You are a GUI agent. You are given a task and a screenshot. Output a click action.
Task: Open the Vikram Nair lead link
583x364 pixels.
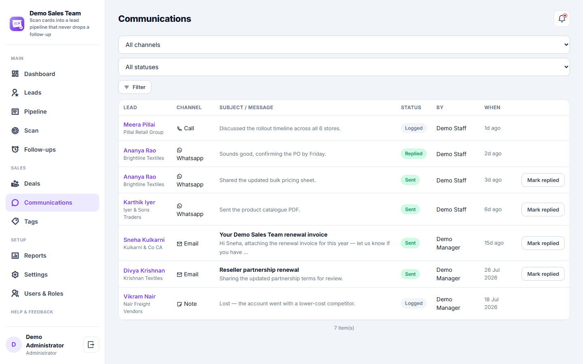coord(140,296)
